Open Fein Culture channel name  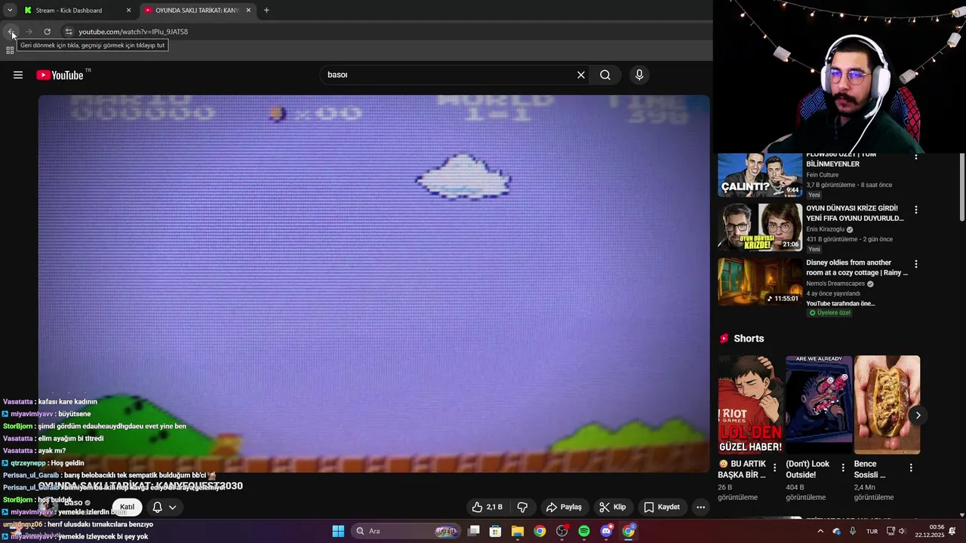point(823,175)
